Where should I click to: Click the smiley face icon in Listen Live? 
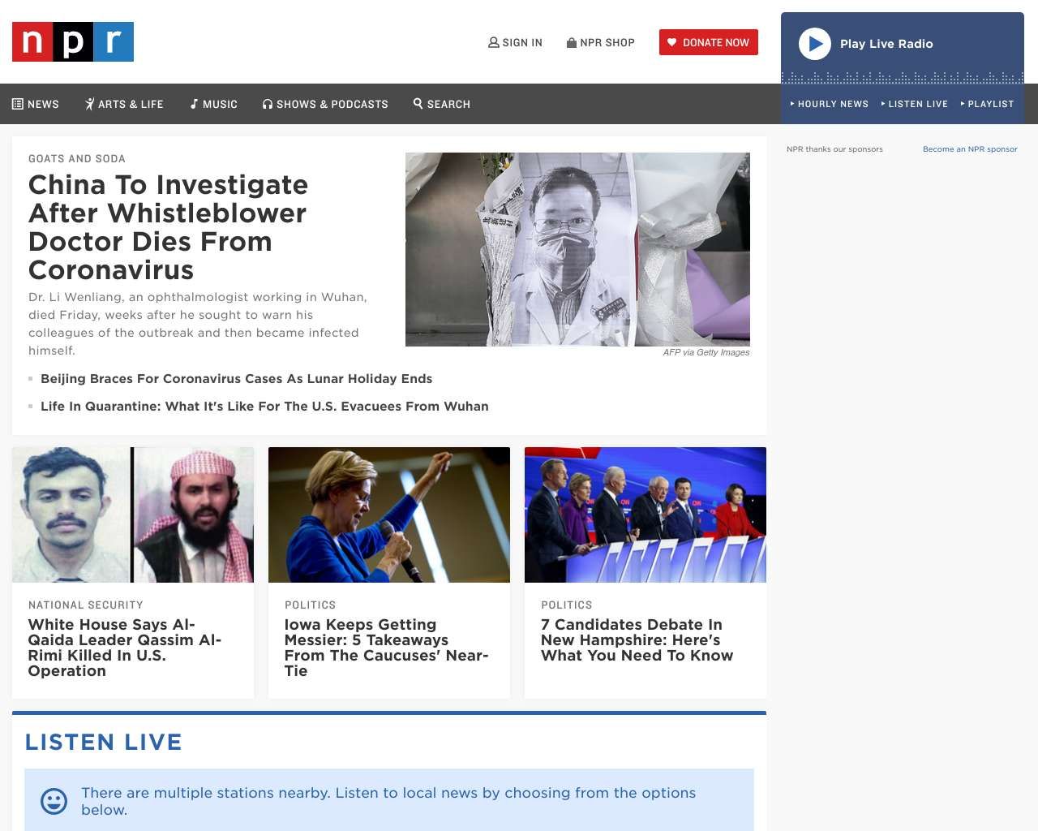(54, 801)
